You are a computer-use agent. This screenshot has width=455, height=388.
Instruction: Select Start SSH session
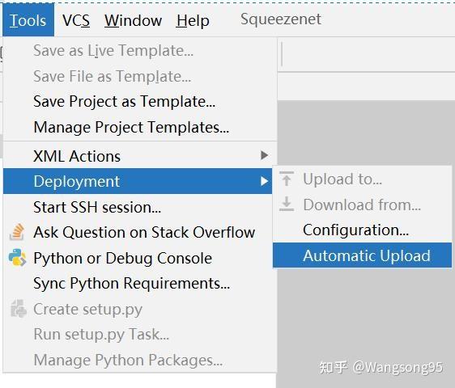(x=97, y=207)
